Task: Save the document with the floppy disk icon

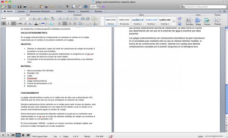Action: click(20, 6)
